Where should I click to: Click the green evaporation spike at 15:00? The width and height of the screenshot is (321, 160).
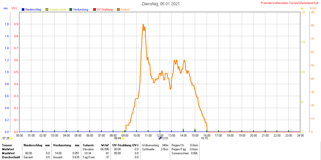pyautogui.click(x=195, y=130)
